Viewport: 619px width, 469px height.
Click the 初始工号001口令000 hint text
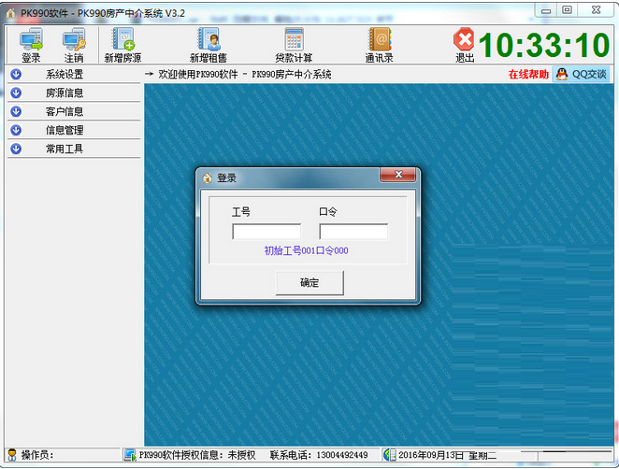pos(306,250)
